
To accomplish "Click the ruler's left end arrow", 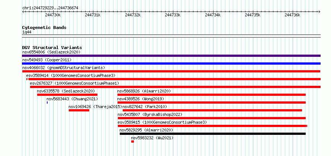I will pos(23,12).
